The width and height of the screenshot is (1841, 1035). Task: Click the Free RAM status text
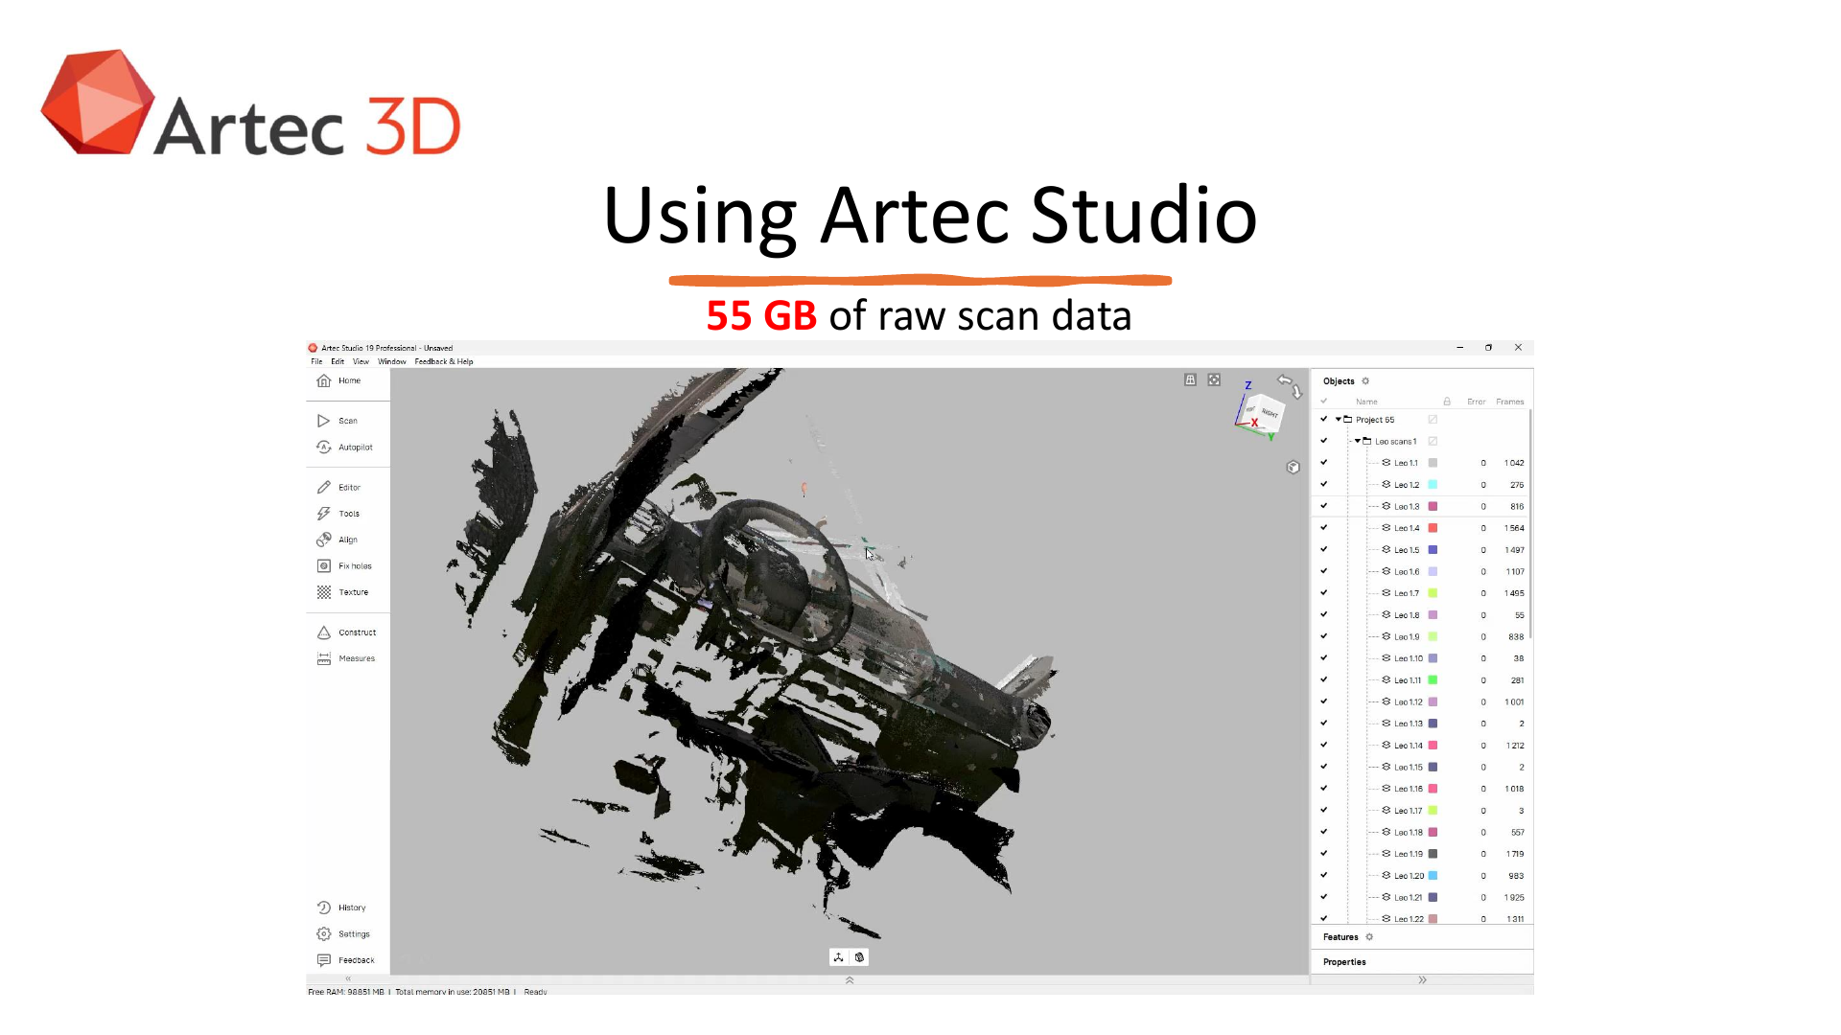(346, 992)
